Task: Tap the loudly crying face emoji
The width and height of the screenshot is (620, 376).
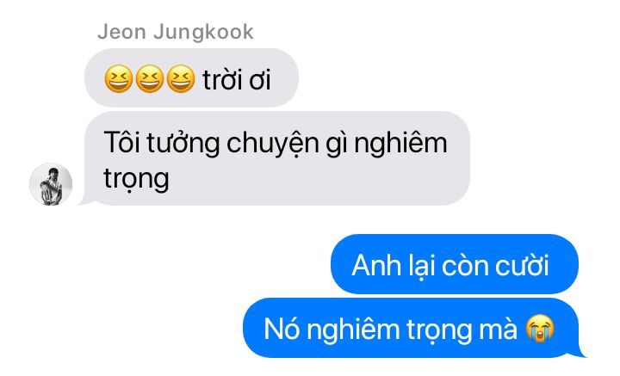Action: [x=540, y=328]
